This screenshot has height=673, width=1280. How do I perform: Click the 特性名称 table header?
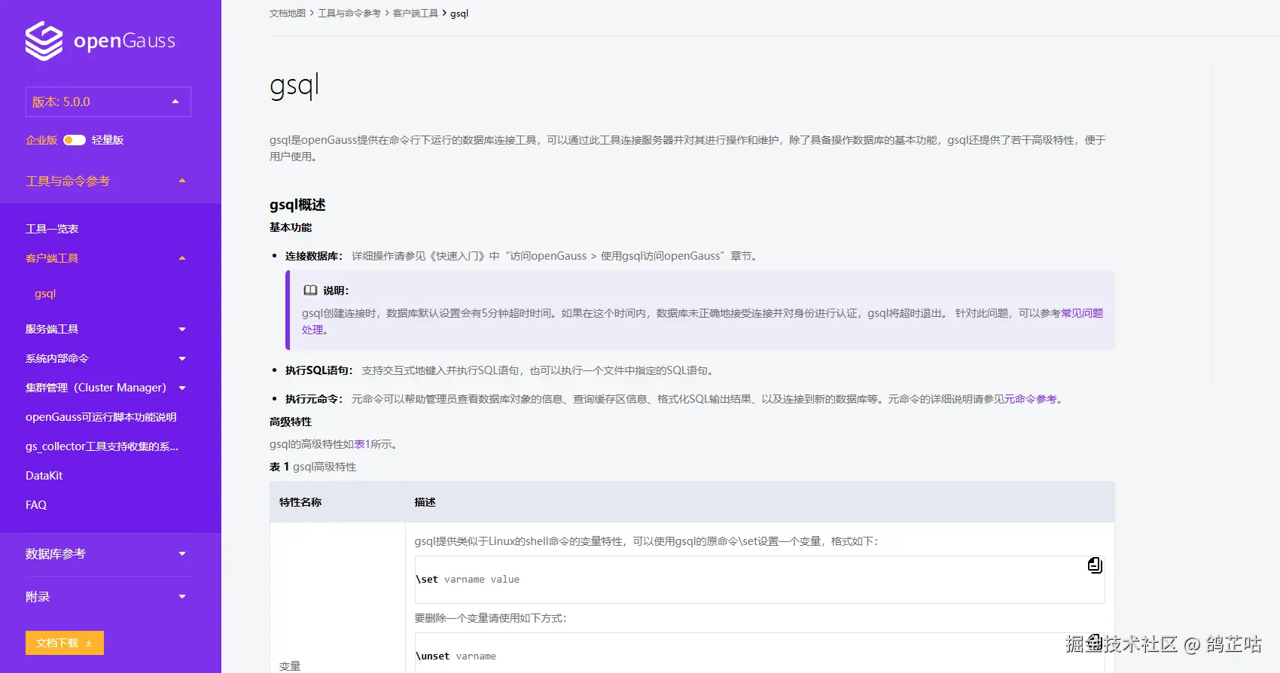[x=300, y=502]
